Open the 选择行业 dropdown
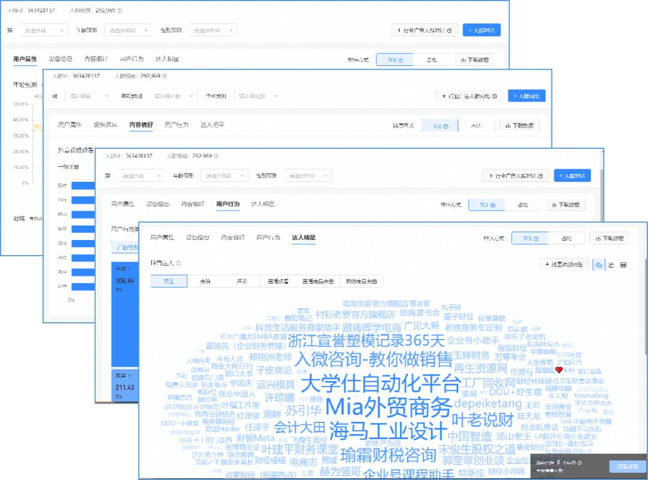Screen dimensions: 648x480 tap(140, 176)
